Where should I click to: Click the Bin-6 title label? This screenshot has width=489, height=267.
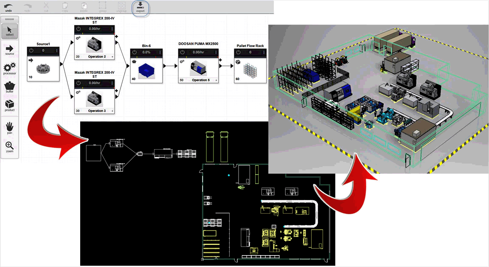pos(146,46)
